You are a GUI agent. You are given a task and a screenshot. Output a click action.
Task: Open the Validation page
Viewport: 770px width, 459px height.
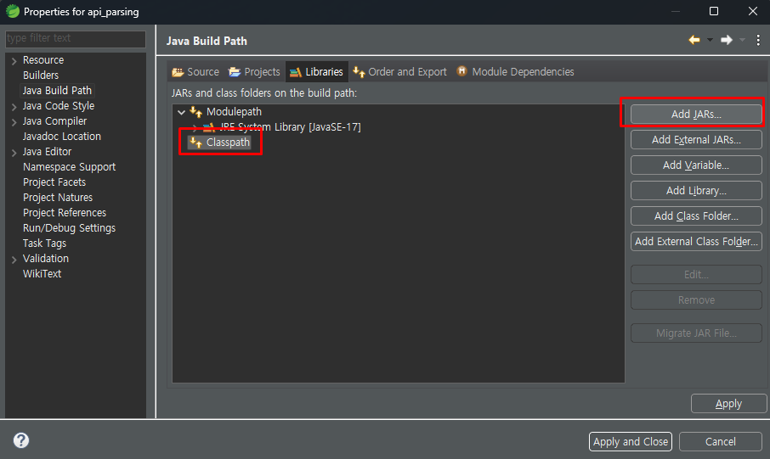point(46,259)
